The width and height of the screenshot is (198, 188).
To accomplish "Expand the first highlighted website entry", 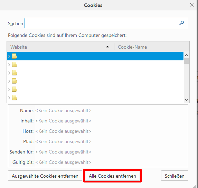I will [x=9, y=56].
